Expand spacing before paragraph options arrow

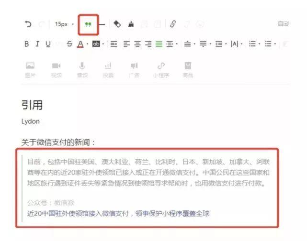194,44
